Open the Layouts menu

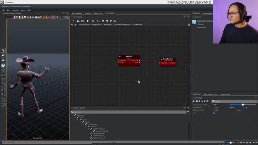(15, 10)
